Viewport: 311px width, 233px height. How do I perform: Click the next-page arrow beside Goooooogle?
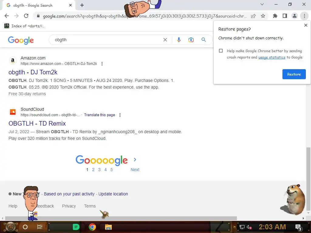(x=135, y=160)
